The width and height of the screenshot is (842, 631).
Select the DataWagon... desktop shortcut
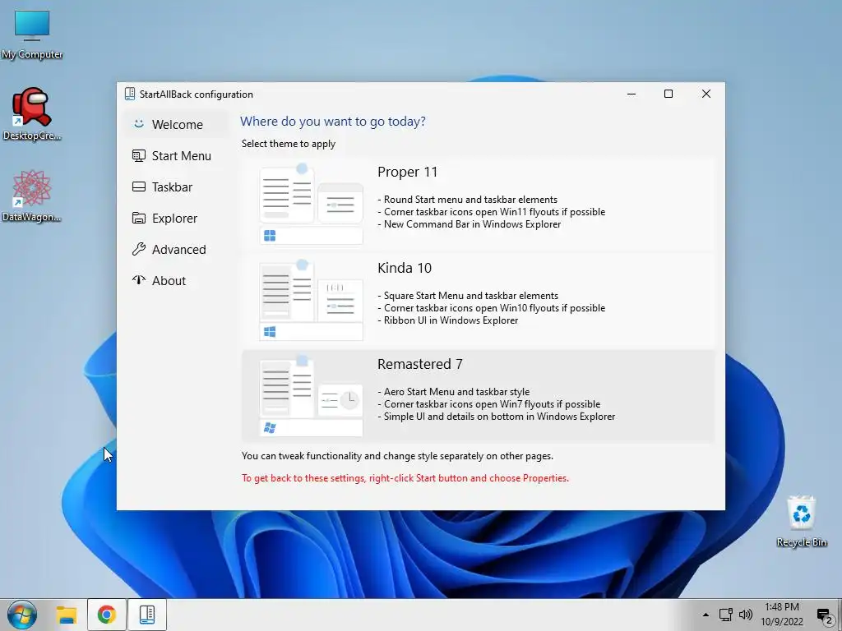(x=32, y=196)
